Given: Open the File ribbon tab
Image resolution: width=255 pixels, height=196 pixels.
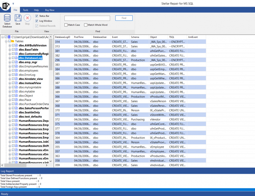Looking at the screenshot, I should pyautogui.click(x=16, y=10).
